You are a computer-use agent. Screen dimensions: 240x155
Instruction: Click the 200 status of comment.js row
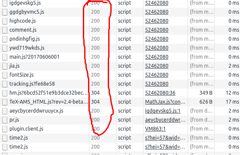pos(95,30)
